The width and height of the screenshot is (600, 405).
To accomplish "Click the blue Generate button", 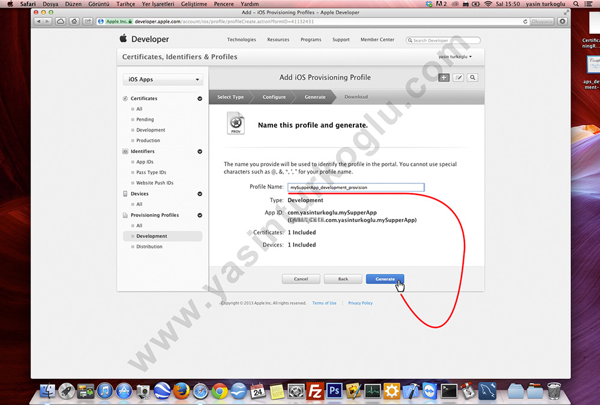I will pos(385,279).
